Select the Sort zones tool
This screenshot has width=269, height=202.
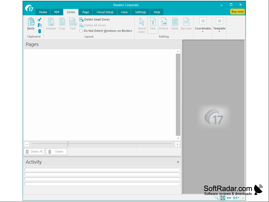pos(73,24)
